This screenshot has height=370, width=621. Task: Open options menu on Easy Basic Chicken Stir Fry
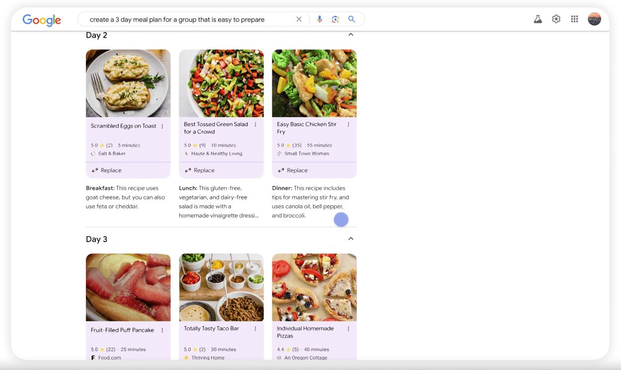(x=348, y=125)
